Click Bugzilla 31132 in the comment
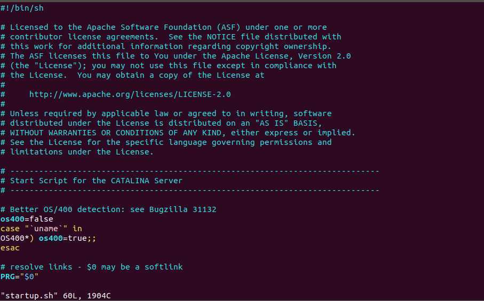This screenshot has width=484, height=301. pyautogui.click(x=183, y=209)
